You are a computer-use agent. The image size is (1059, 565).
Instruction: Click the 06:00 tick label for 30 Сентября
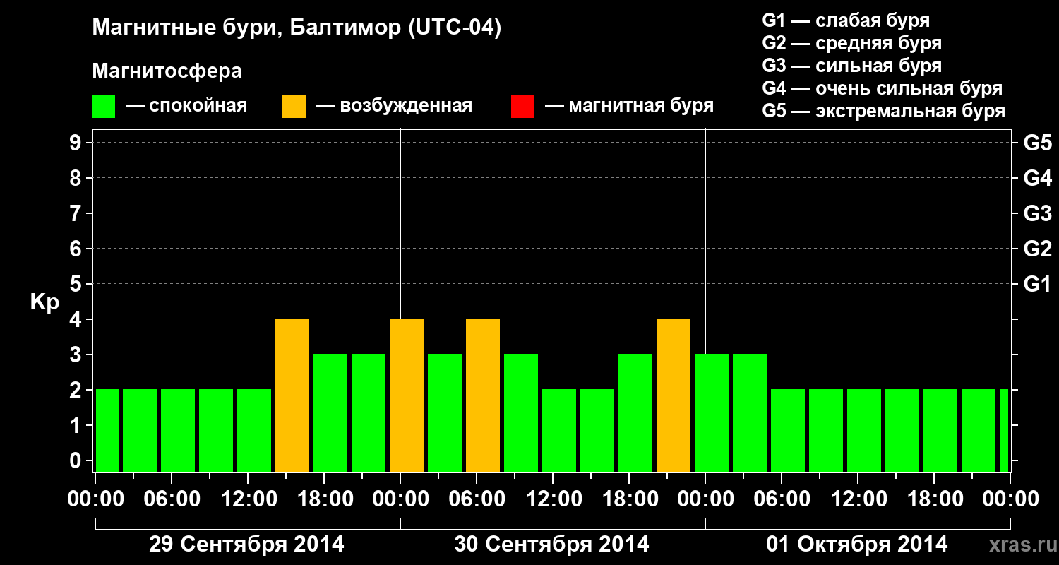click(x=477, y=499)
